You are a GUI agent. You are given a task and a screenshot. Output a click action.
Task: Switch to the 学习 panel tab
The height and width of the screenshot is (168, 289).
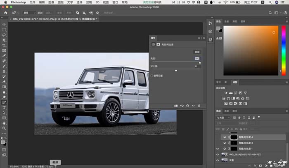click(219, 82)
